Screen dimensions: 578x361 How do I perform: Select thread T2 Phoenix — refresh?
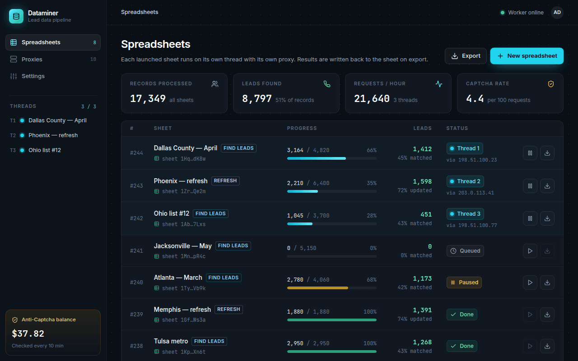(x=53, y=135)
